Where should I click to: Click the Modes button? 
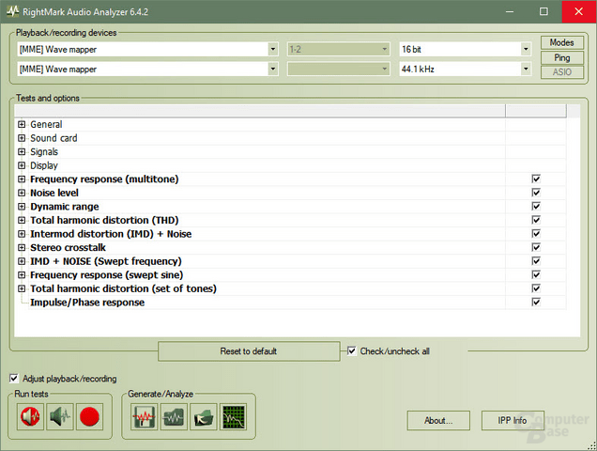(x=562, y=42)
